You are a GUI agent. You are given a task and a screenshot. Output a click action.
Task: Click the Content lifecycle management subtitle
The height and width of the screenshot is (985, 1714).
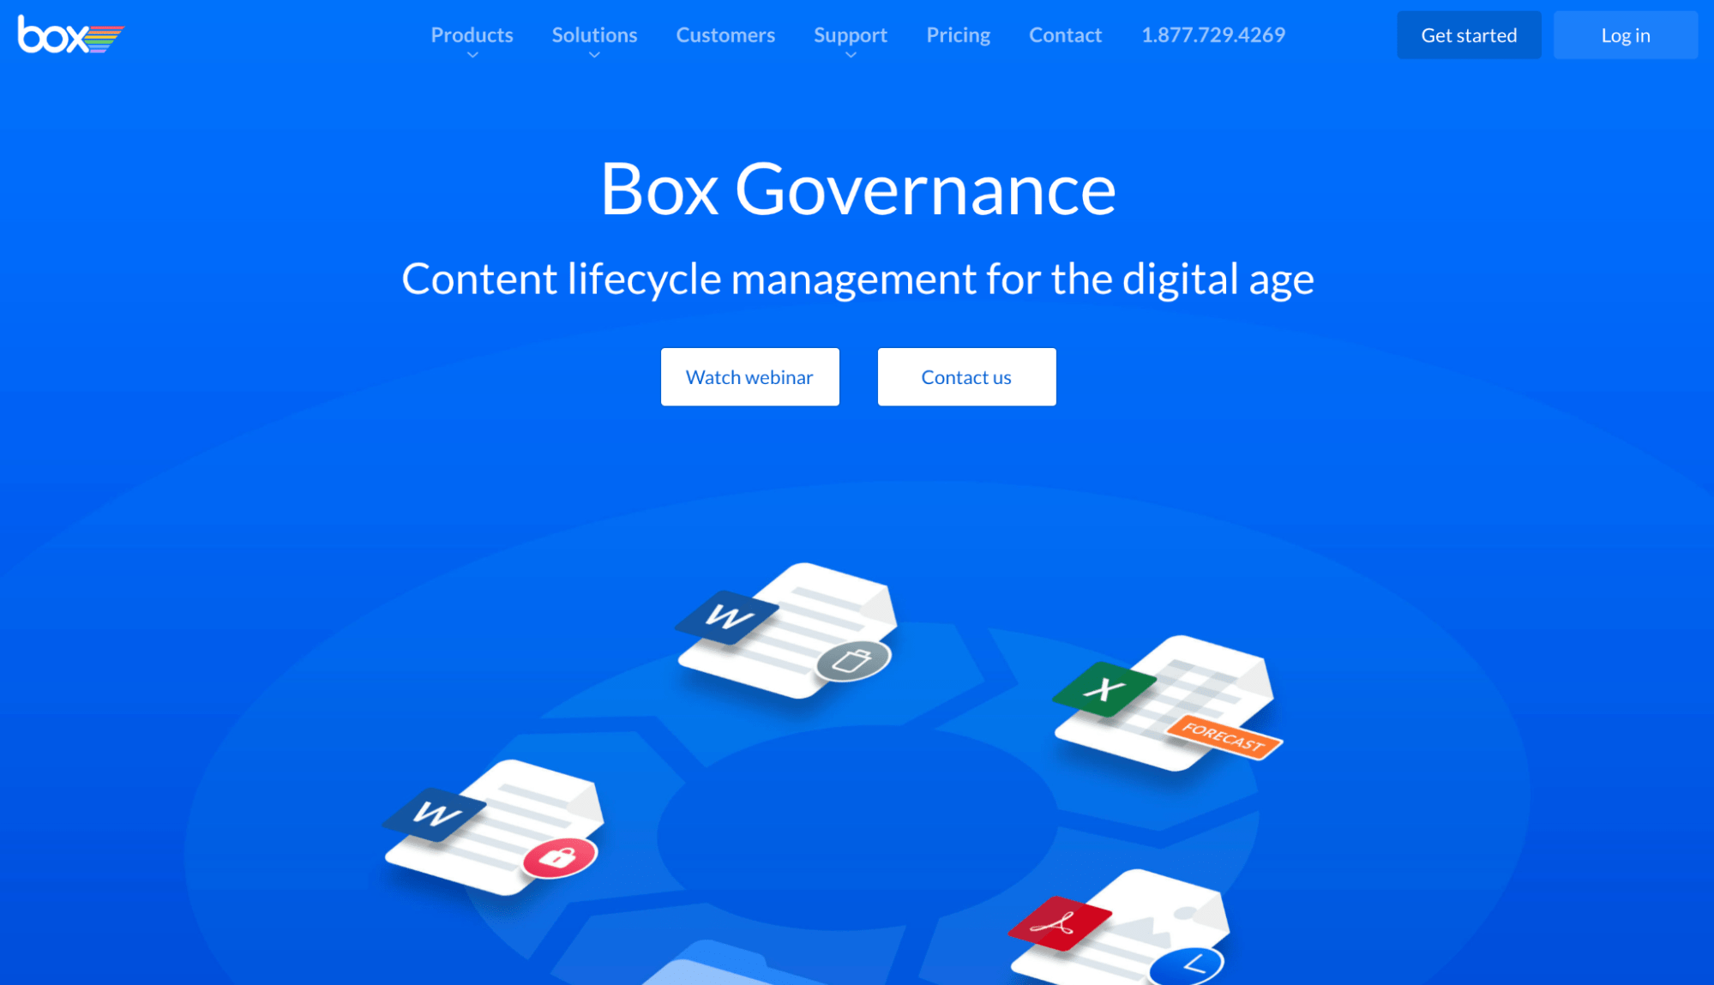(x=857, y=279)
